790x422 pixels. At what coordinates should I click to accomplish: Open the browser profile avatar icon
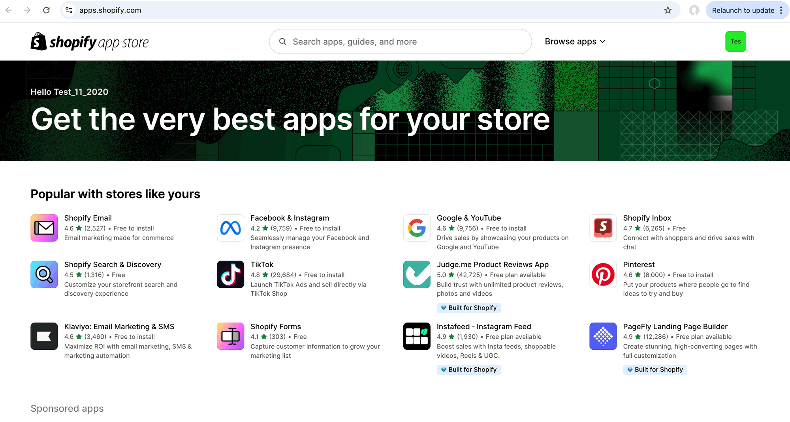[x=694, y=10]
